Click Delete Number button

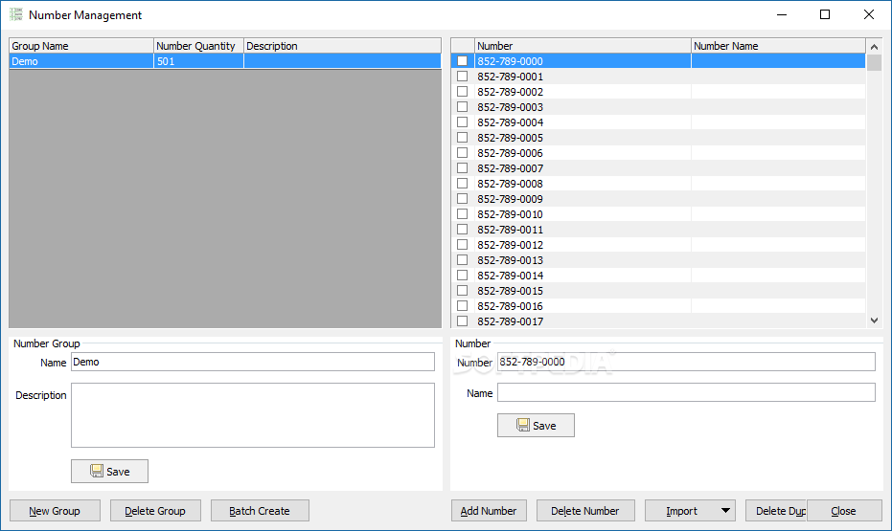tap(585, 511)
